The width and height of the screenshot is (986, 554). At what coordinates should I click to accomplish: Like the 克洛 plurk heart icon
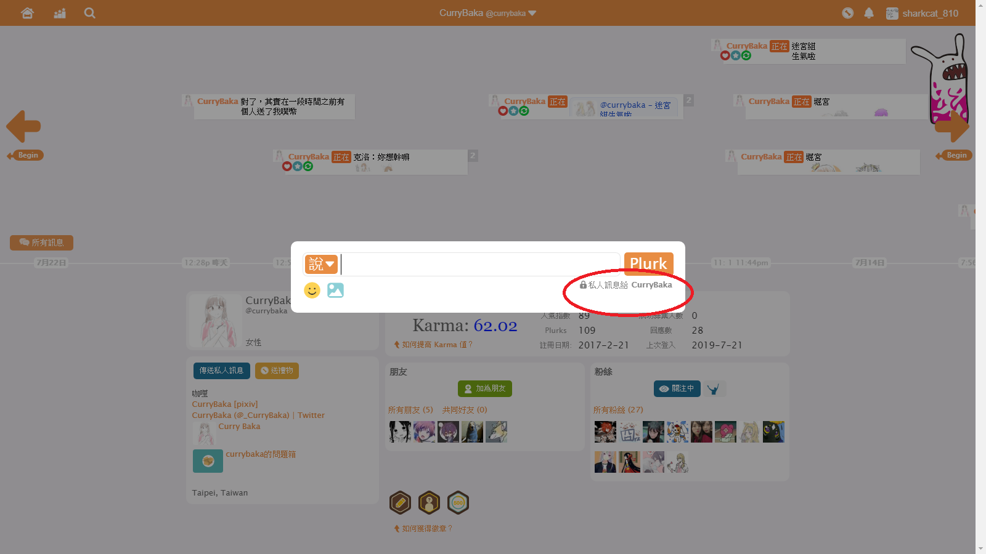pyautogui.click(x=287, y=166)
